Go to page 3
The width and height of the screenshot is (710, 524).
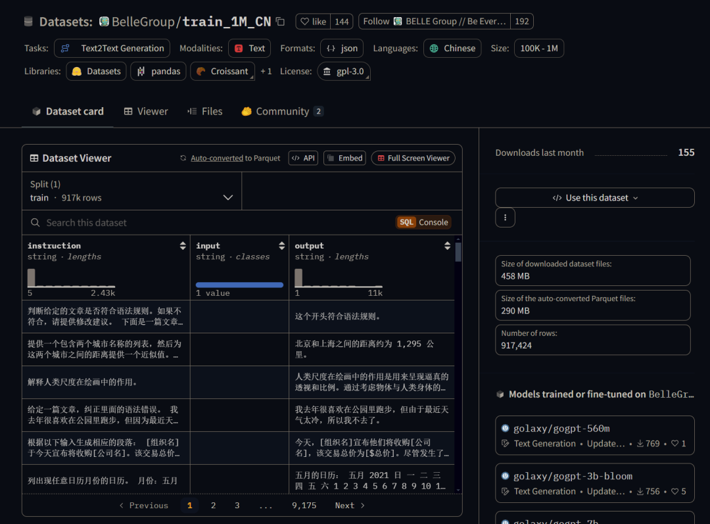(x=237, y=506)
